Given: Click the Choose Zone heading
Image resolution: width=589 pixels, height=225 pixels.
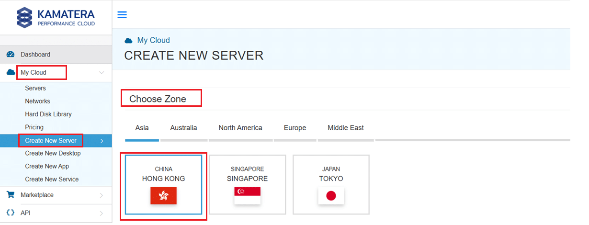Looking at the screenshot, I should [x=158, y=99].
